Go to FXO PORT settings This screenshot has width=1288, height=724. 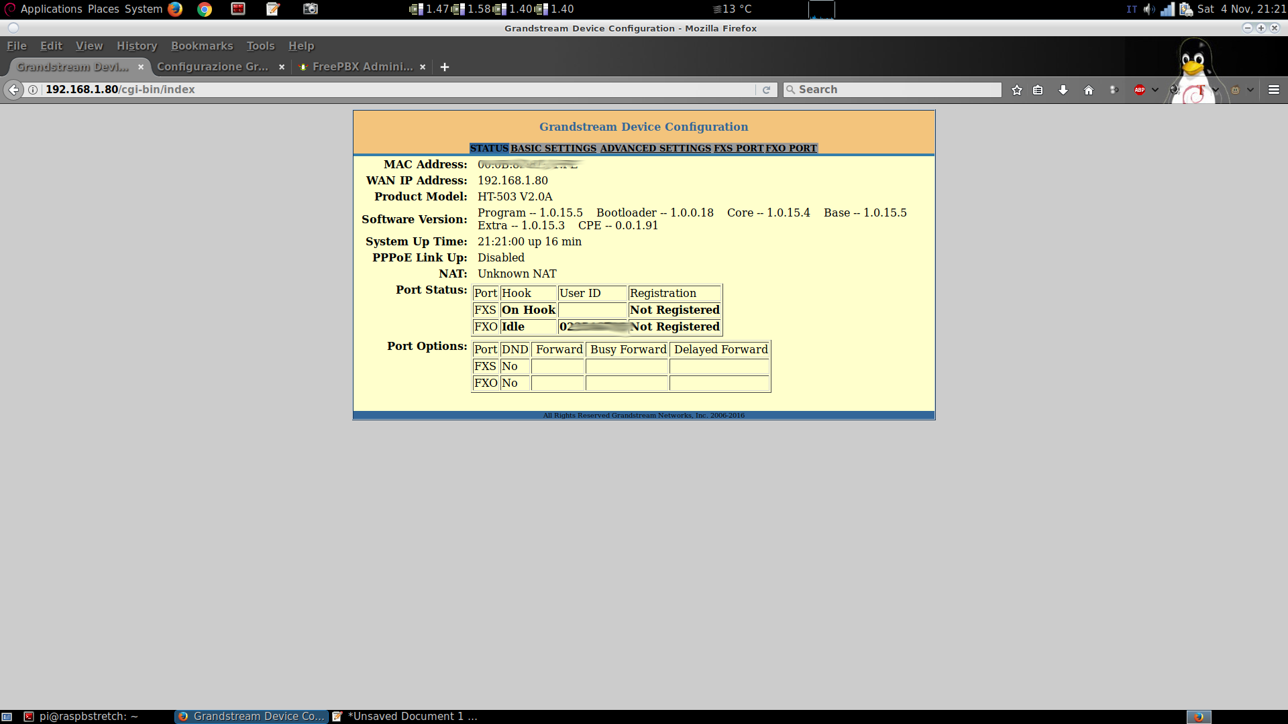[791, 148]
